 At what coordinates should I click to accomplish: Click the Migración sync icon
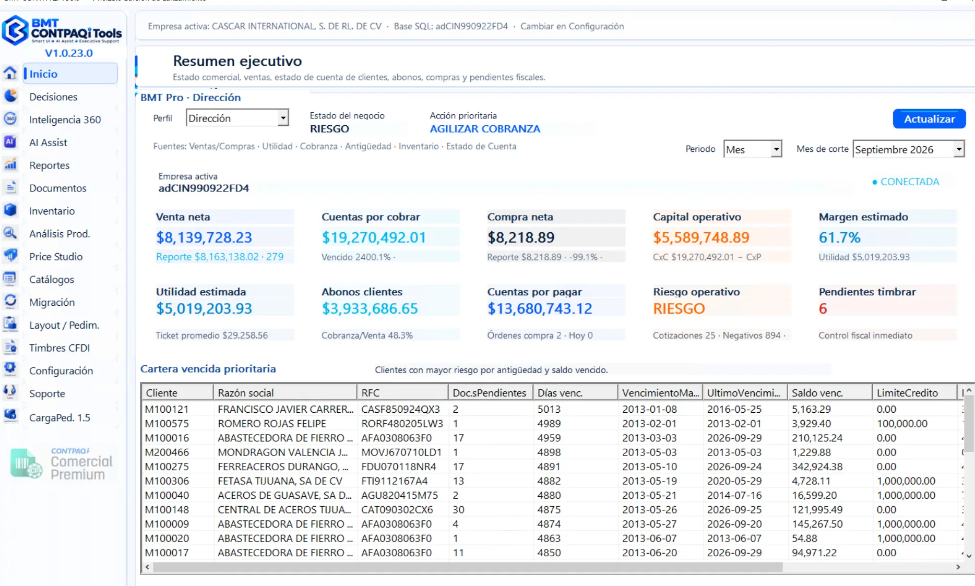point(10,302)
